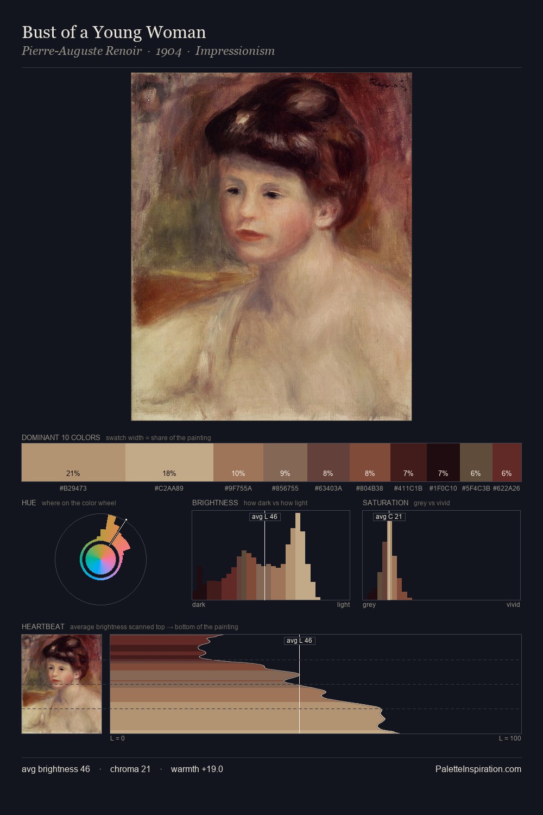Click the small painting thumbnail in Heartbeat

61,684
